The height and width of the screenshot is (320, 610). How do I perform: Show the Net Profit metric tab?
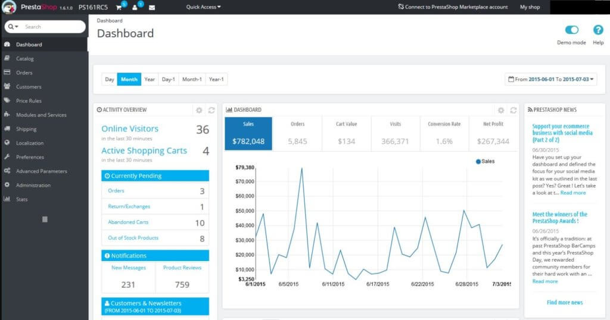coord(493,134)
